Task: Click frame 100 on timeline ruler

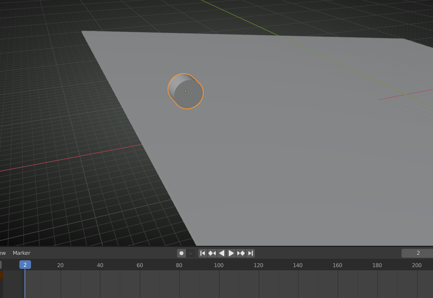Action: click(219, 265)
